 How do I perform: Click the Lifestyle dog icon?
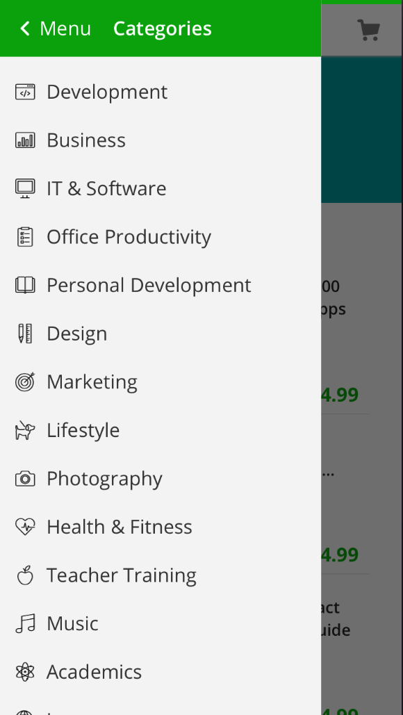(25, 430)
